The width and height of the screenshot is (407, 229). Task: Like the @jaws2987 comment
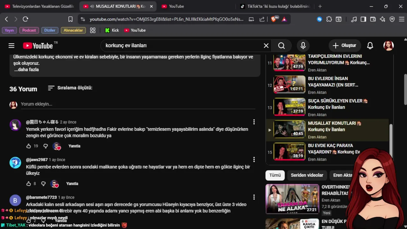(x=29, y=184)
